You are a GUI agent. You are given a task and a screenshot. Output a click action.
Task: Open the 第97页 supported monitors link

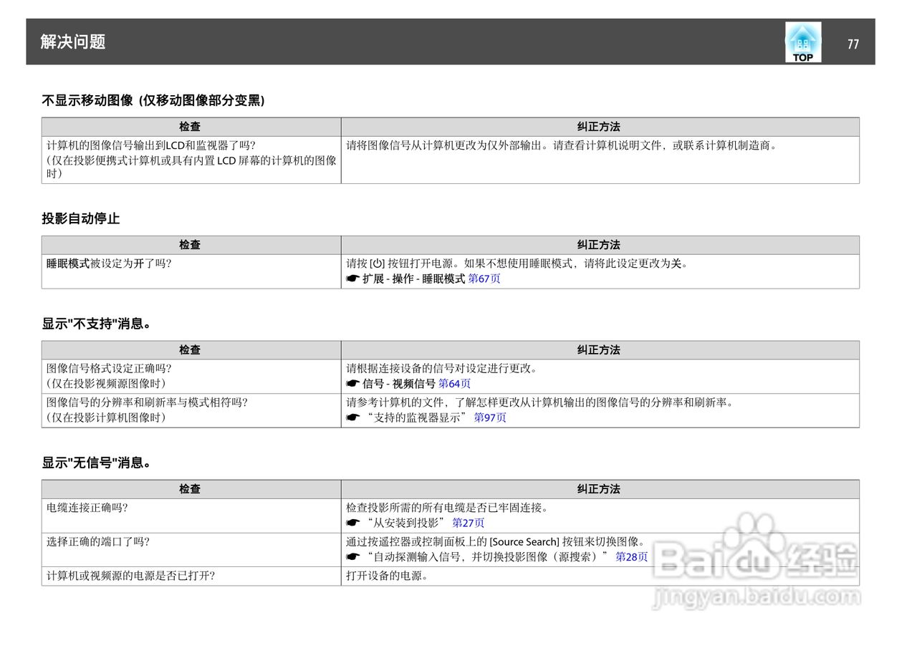click(x=490, y=417)
